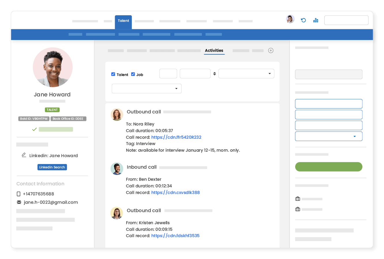Click the plus icon next to the Activities tab
Screen dimensions: 384x259
[271, 50]
